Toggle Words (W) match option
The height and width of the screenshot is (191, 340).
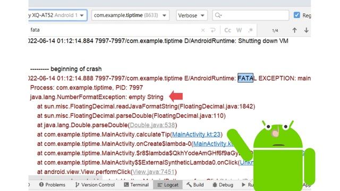239,30
